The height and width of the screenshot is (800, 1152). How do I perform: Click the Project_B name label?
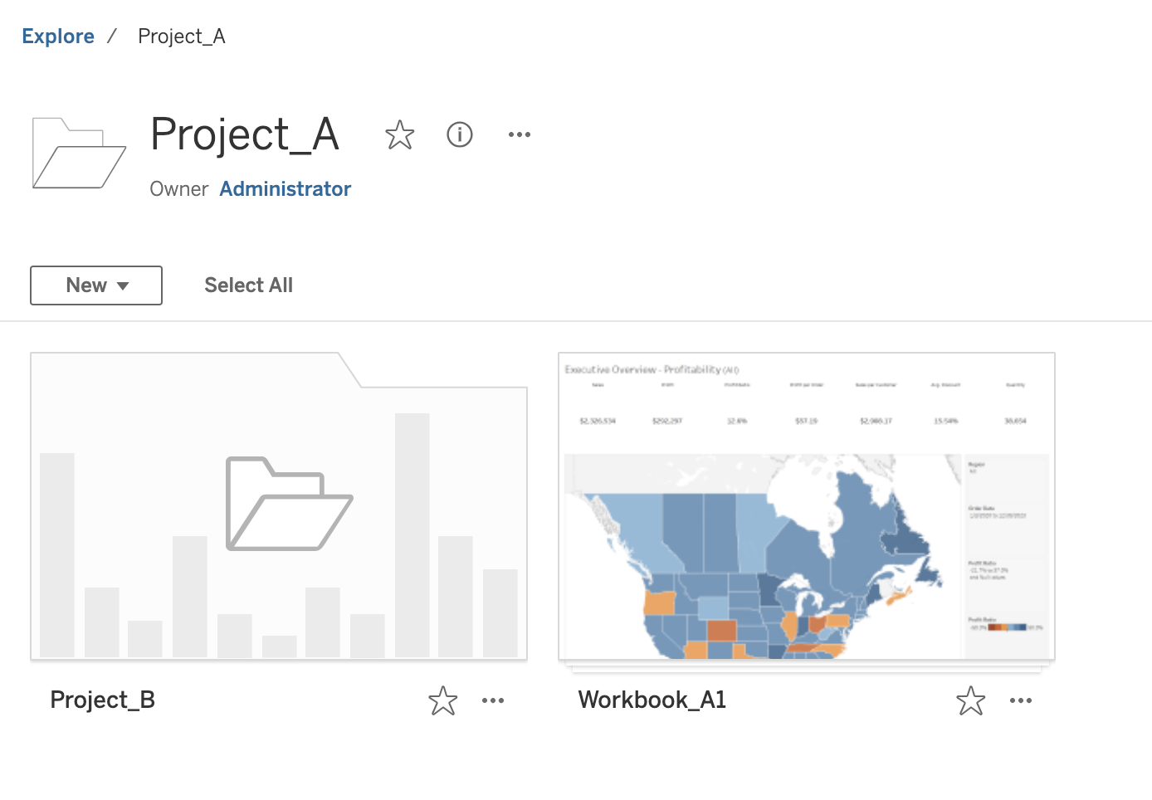tap(103, 700)
